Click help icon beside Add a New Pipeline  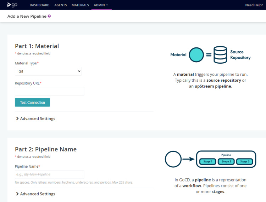pos(49,16)
